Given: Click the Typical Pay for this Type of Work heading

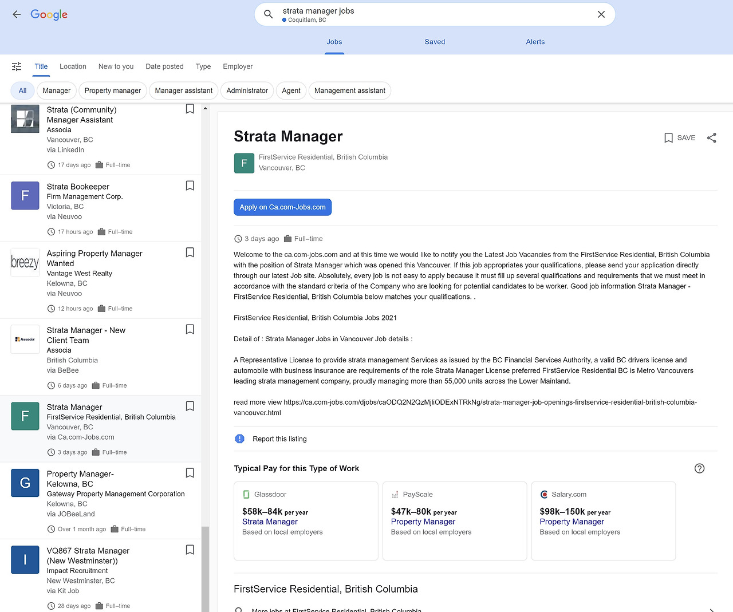Looking at the screenshot, I should [x=297, y=468].
